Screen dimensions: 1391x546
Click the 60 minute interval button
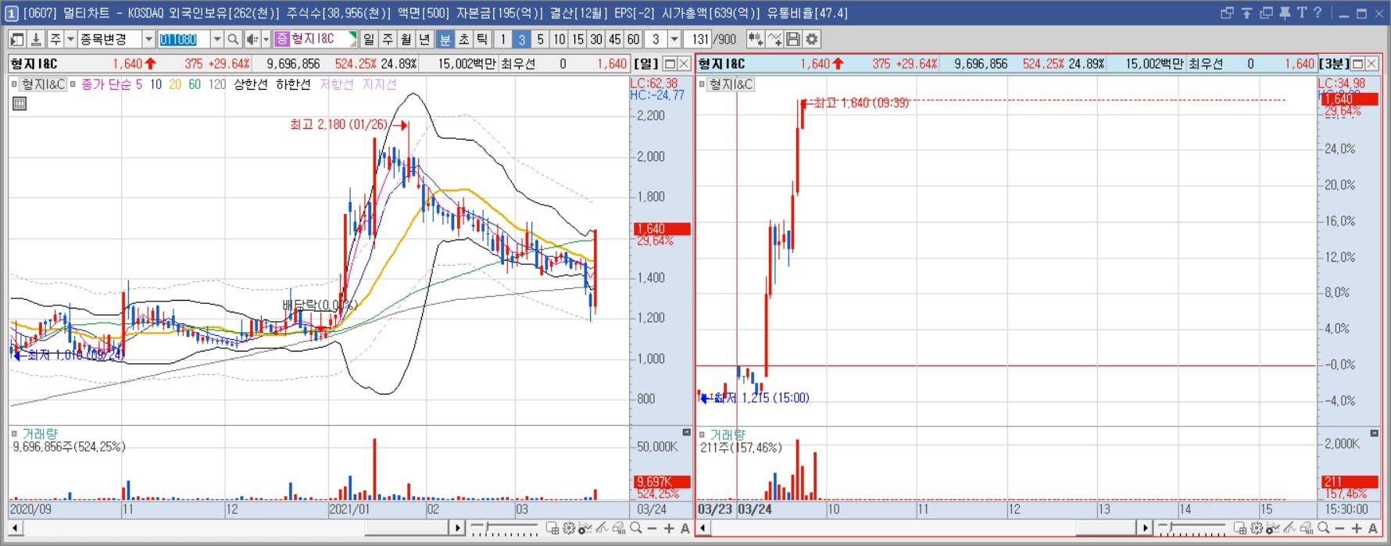[x=634, y=39]
